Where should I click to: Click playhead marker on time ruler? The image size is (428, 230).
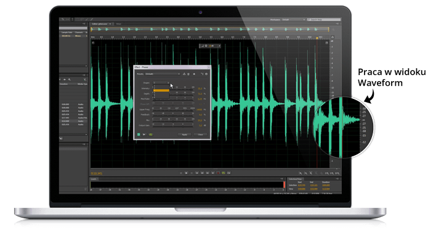(x=317, y=38)
